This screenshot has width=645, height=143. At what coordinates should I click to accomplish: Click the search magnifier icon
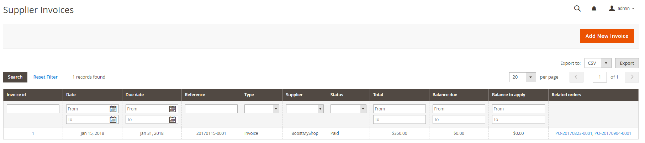tap(577, 8)
